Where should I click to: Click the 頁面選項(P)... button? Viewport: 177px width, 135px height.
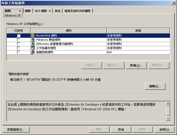(16, 130)
